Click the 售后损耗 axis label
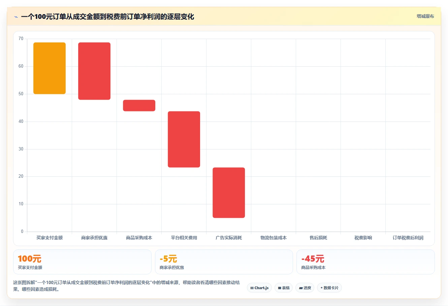This screenshot has width=448, height=306. (318, 238)
